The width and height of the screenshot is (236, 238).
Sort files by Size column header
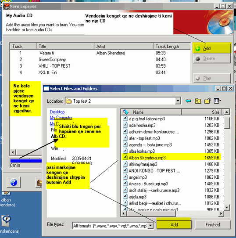tap(202, 112)
